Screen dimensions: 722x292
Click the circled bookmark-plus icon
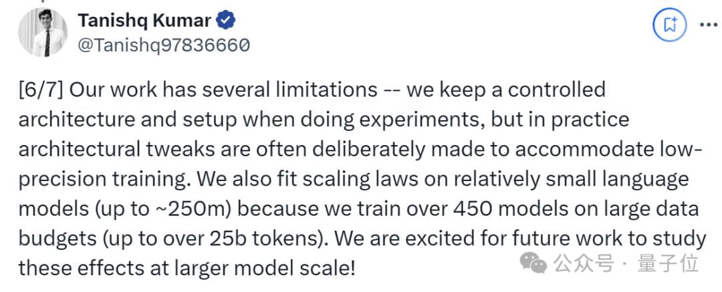click(x=669, y=25)
